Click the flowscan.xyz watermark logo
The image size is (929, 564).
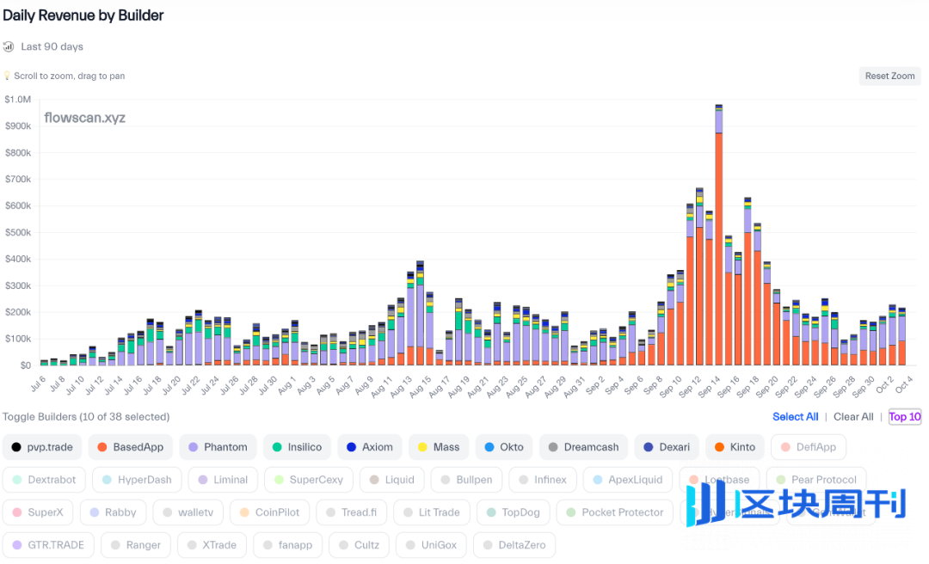[x=84, y=118]
